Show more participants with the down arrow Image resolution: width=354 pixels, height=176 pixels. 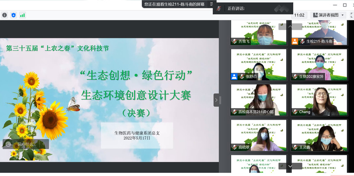coord(290,166)
